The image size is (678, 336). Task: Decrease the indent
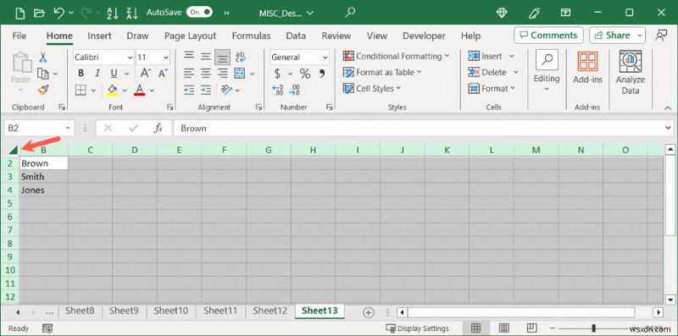click(x=189, y=90)
